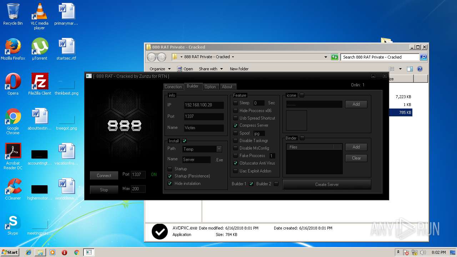
Task: Click Explorer search magnifier icon
Action: (x=423, y=57)
